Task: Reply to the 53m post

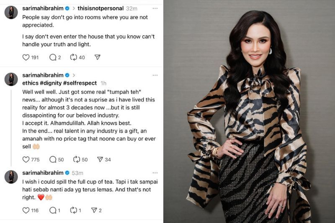Action: (x=53, y=210)
